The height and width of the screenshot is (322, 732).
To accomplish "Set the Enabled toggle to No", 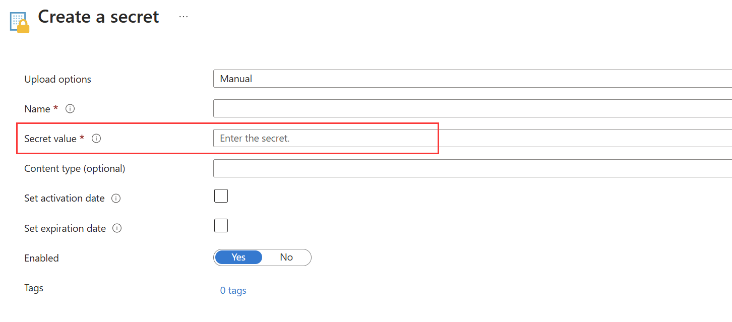I will (x=286, y=257).
